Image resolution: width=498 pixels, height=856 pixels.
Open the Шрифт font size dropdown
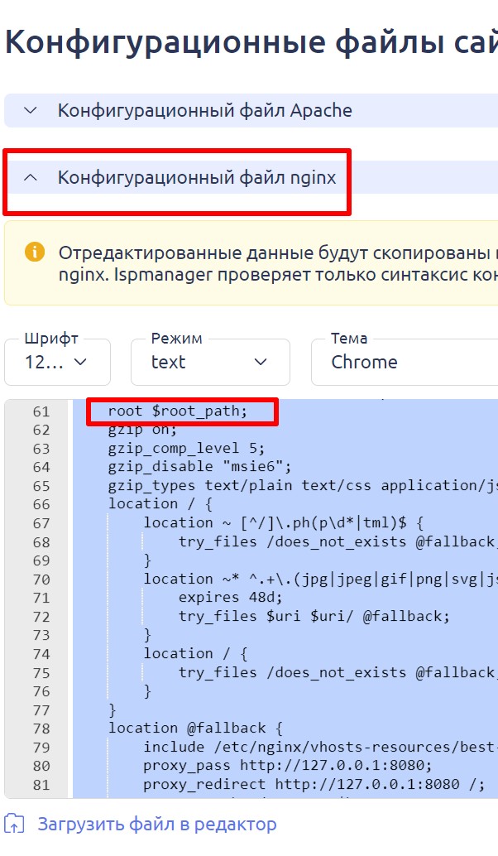57,362
